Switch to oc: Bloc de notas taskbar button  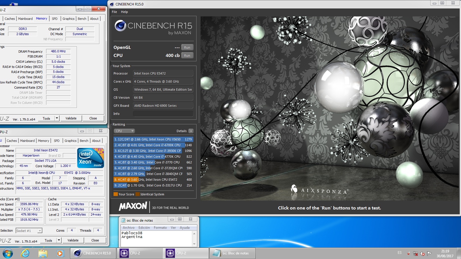pyautogui.click(x=232, y=253)
